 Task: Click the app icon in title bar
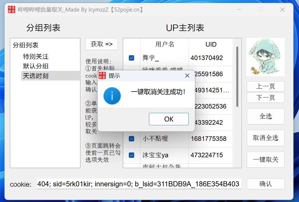[x=12, y=10]
